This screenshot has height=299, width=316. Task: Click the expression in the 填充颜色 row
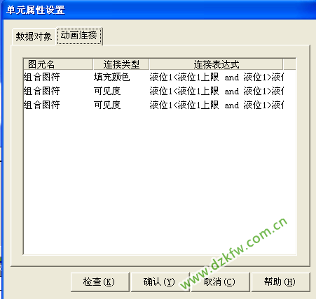[217, 77]
